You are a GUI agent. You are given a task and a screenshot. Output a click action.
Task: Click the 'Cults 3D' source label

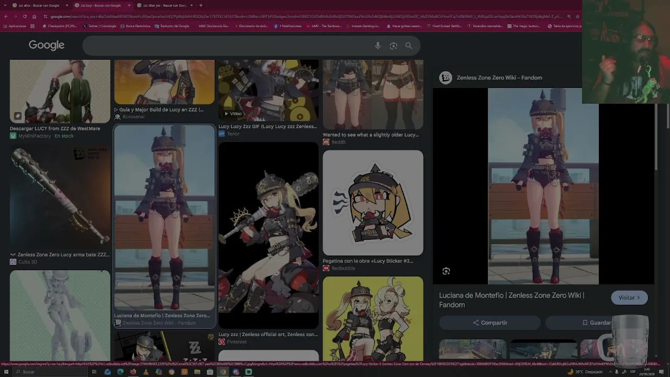pyautogui.click(x=28, y=262)
